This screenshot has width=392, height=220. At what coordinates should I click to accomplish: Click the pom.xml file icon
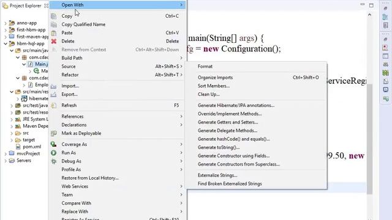pos(18,147)
